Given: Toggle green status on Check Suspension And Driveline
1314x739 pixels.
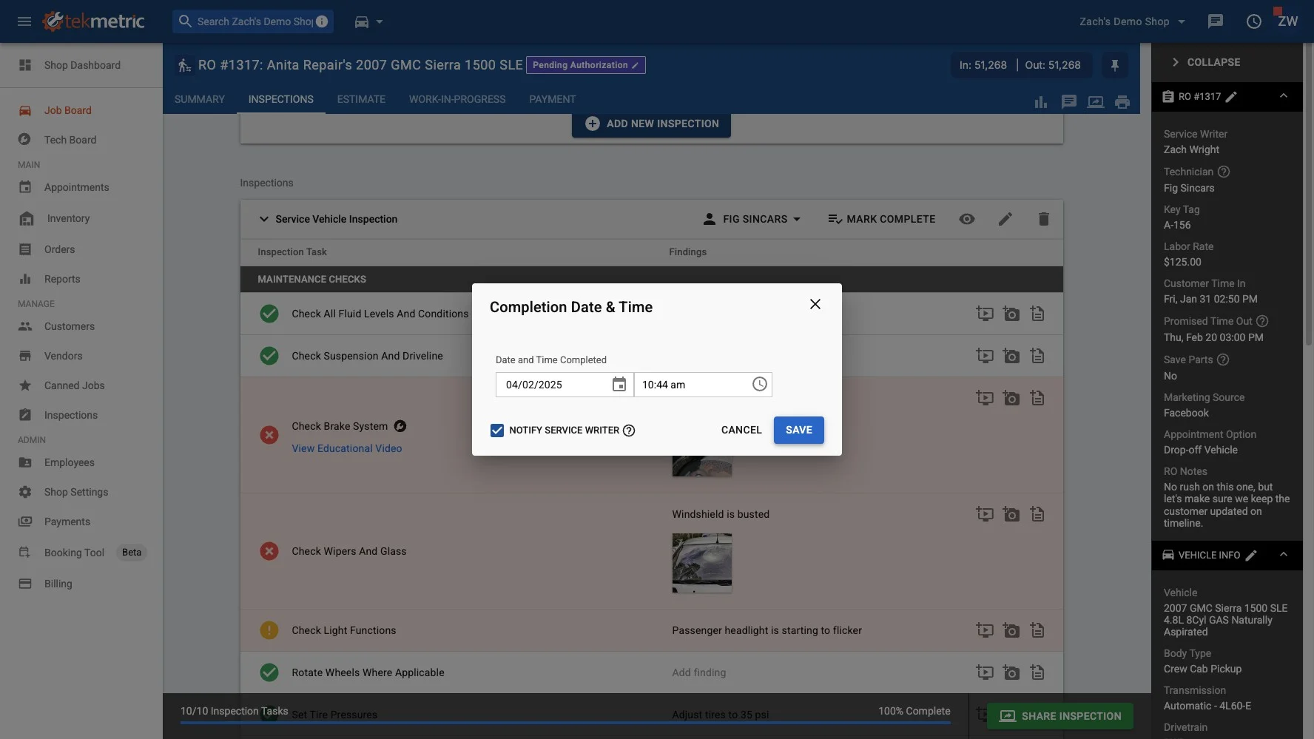Looking at the screenshot, I should click(x=269, y=356).
